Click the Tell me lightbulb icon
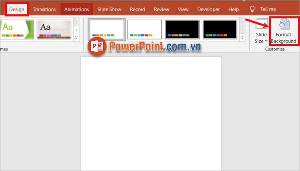Viewport: 300px width, 171px height. 252,9
